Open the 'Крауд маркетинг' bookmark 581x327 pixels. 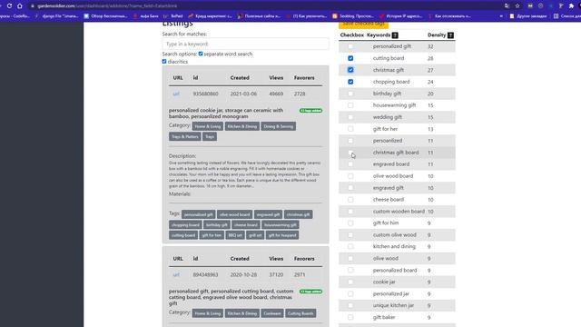tap(210, 16)
